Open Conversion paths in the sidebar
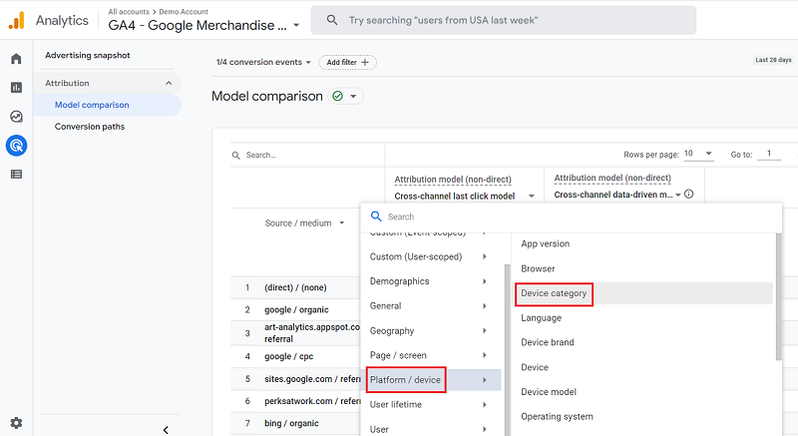Viewport: 798px width, 436px height. [90, 126]
